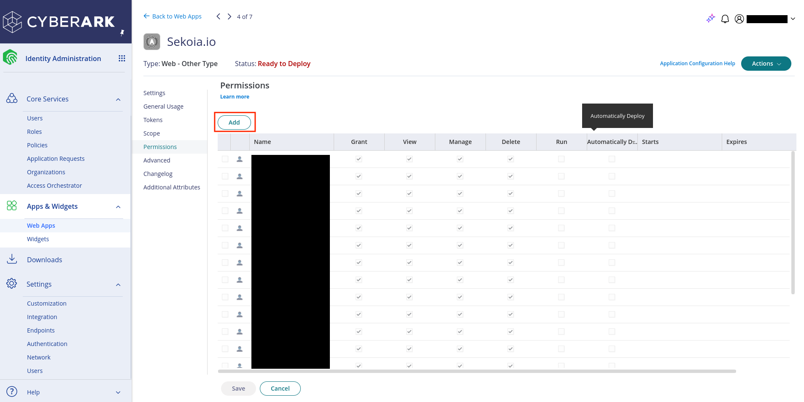Click the Identity Administration fingerprint icon

[x=10, y=58]
